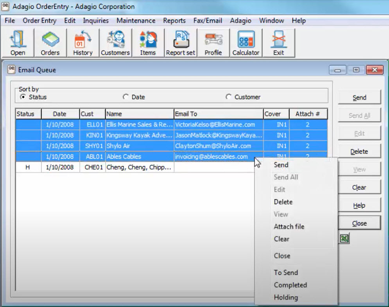Select the Ables Cables row name

pyautogui.click(x=140, y=156)
